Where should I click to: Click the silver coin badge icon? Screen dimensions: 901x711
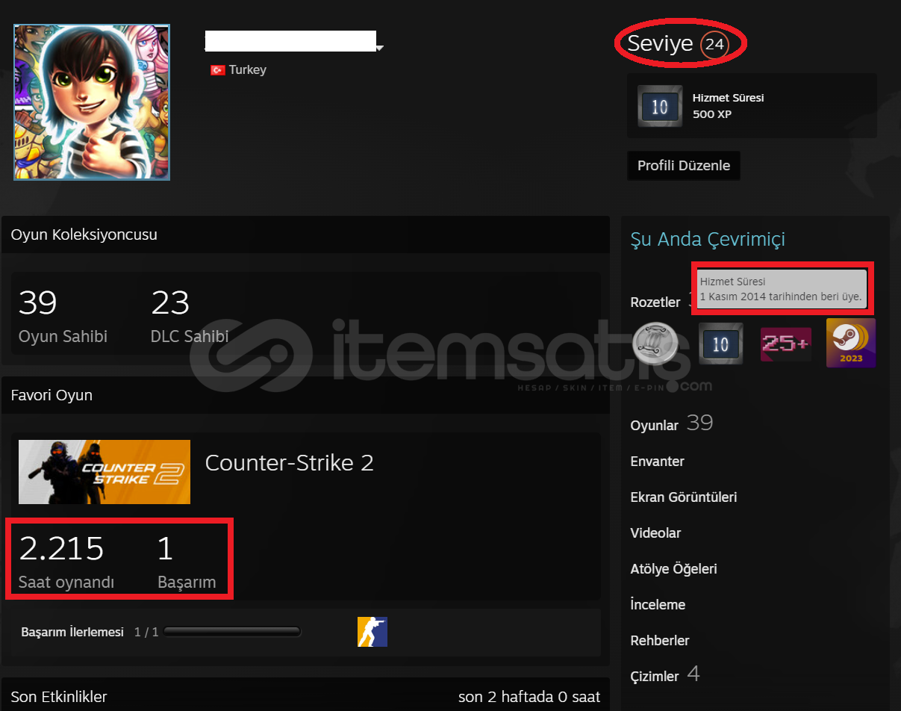[x=655, y=344]
